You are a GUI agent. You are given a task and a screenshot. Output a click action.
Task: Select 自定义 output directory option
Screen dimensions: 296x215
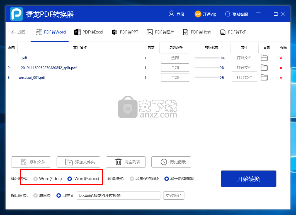click(x=65, y=195)
